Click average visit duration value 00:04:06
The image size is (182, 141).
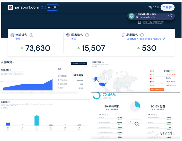(x=80, y=80)
